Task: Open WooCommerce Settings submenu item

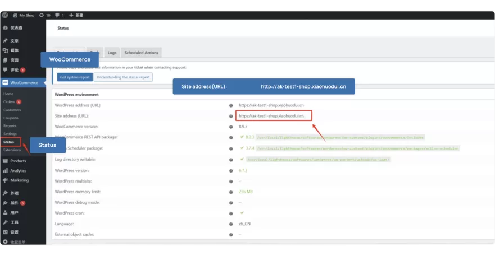Action: 10,134
